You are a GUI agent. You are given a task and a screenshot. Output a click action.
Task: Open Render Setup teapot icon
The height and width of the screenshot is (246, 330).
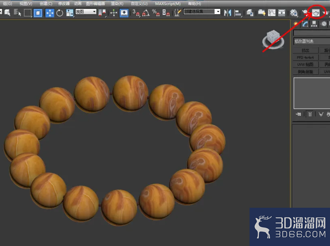pyautogui.click(x=305, y=13)
